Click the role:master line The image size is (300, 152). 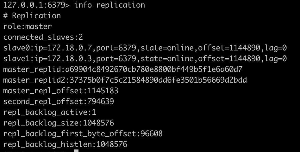(x=28, y=26)
